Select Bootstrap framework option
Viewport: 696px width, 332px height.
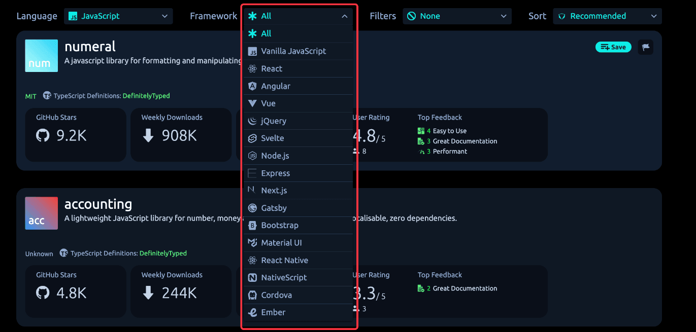(x=298, y=226)
